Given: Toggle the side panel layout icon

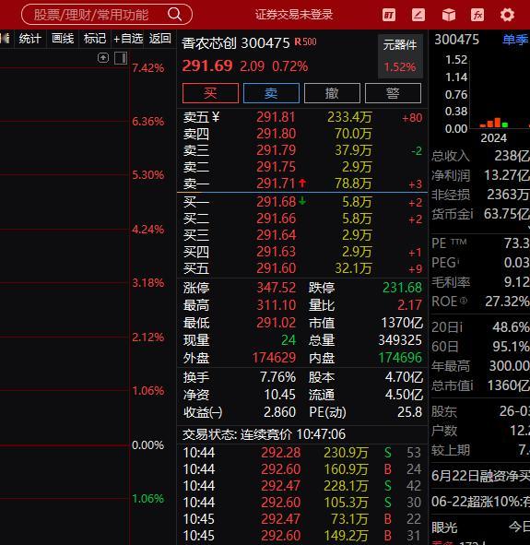Looking at the screenshot, I should click(121, 58).
